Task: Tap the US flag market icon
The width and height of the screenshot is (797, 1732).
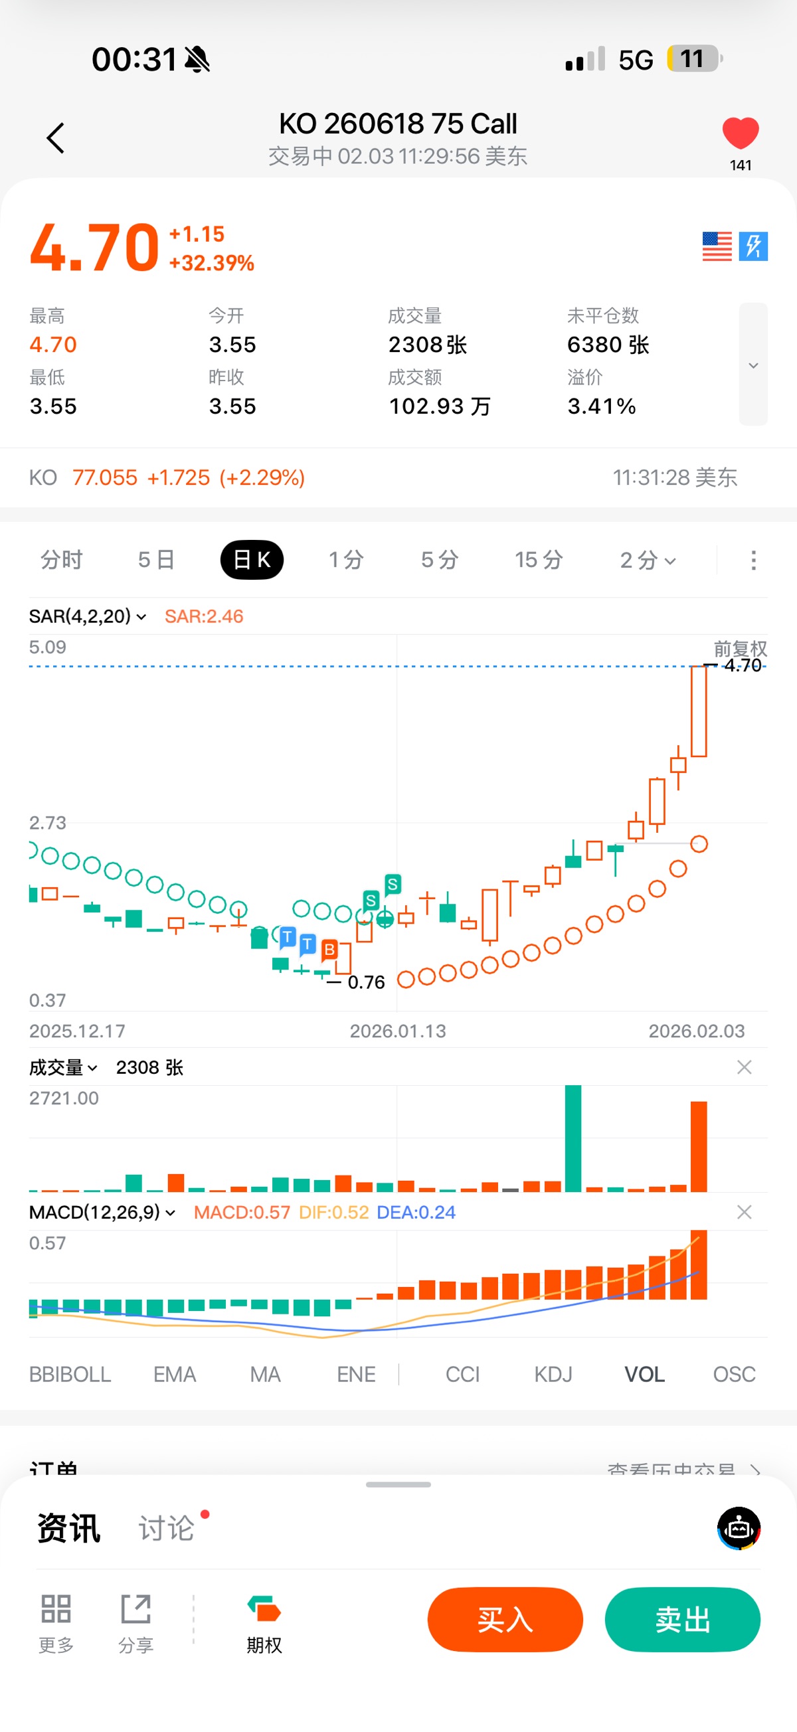Action: (x=716, y=246)
